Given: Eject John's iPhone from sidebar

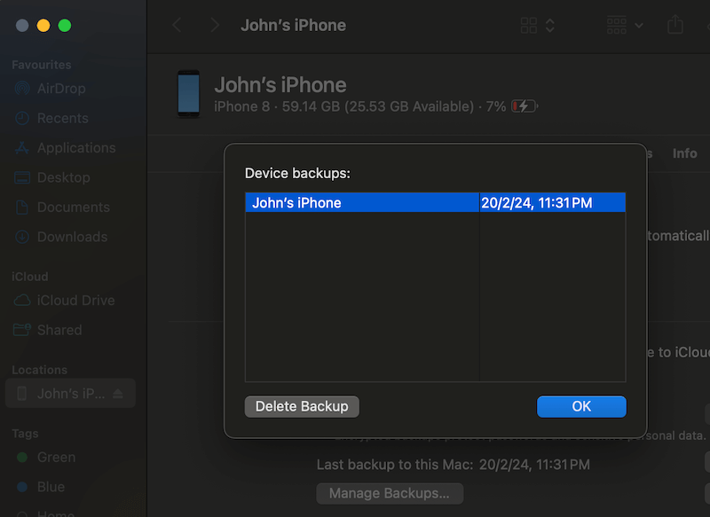Looking at the screenshot, I should tap(119, 394).
